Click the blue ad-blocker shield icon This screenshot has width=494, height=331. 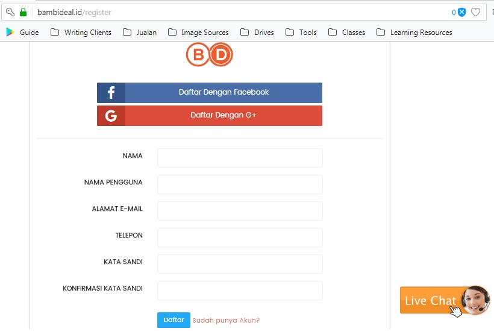(x=461, y=12)
